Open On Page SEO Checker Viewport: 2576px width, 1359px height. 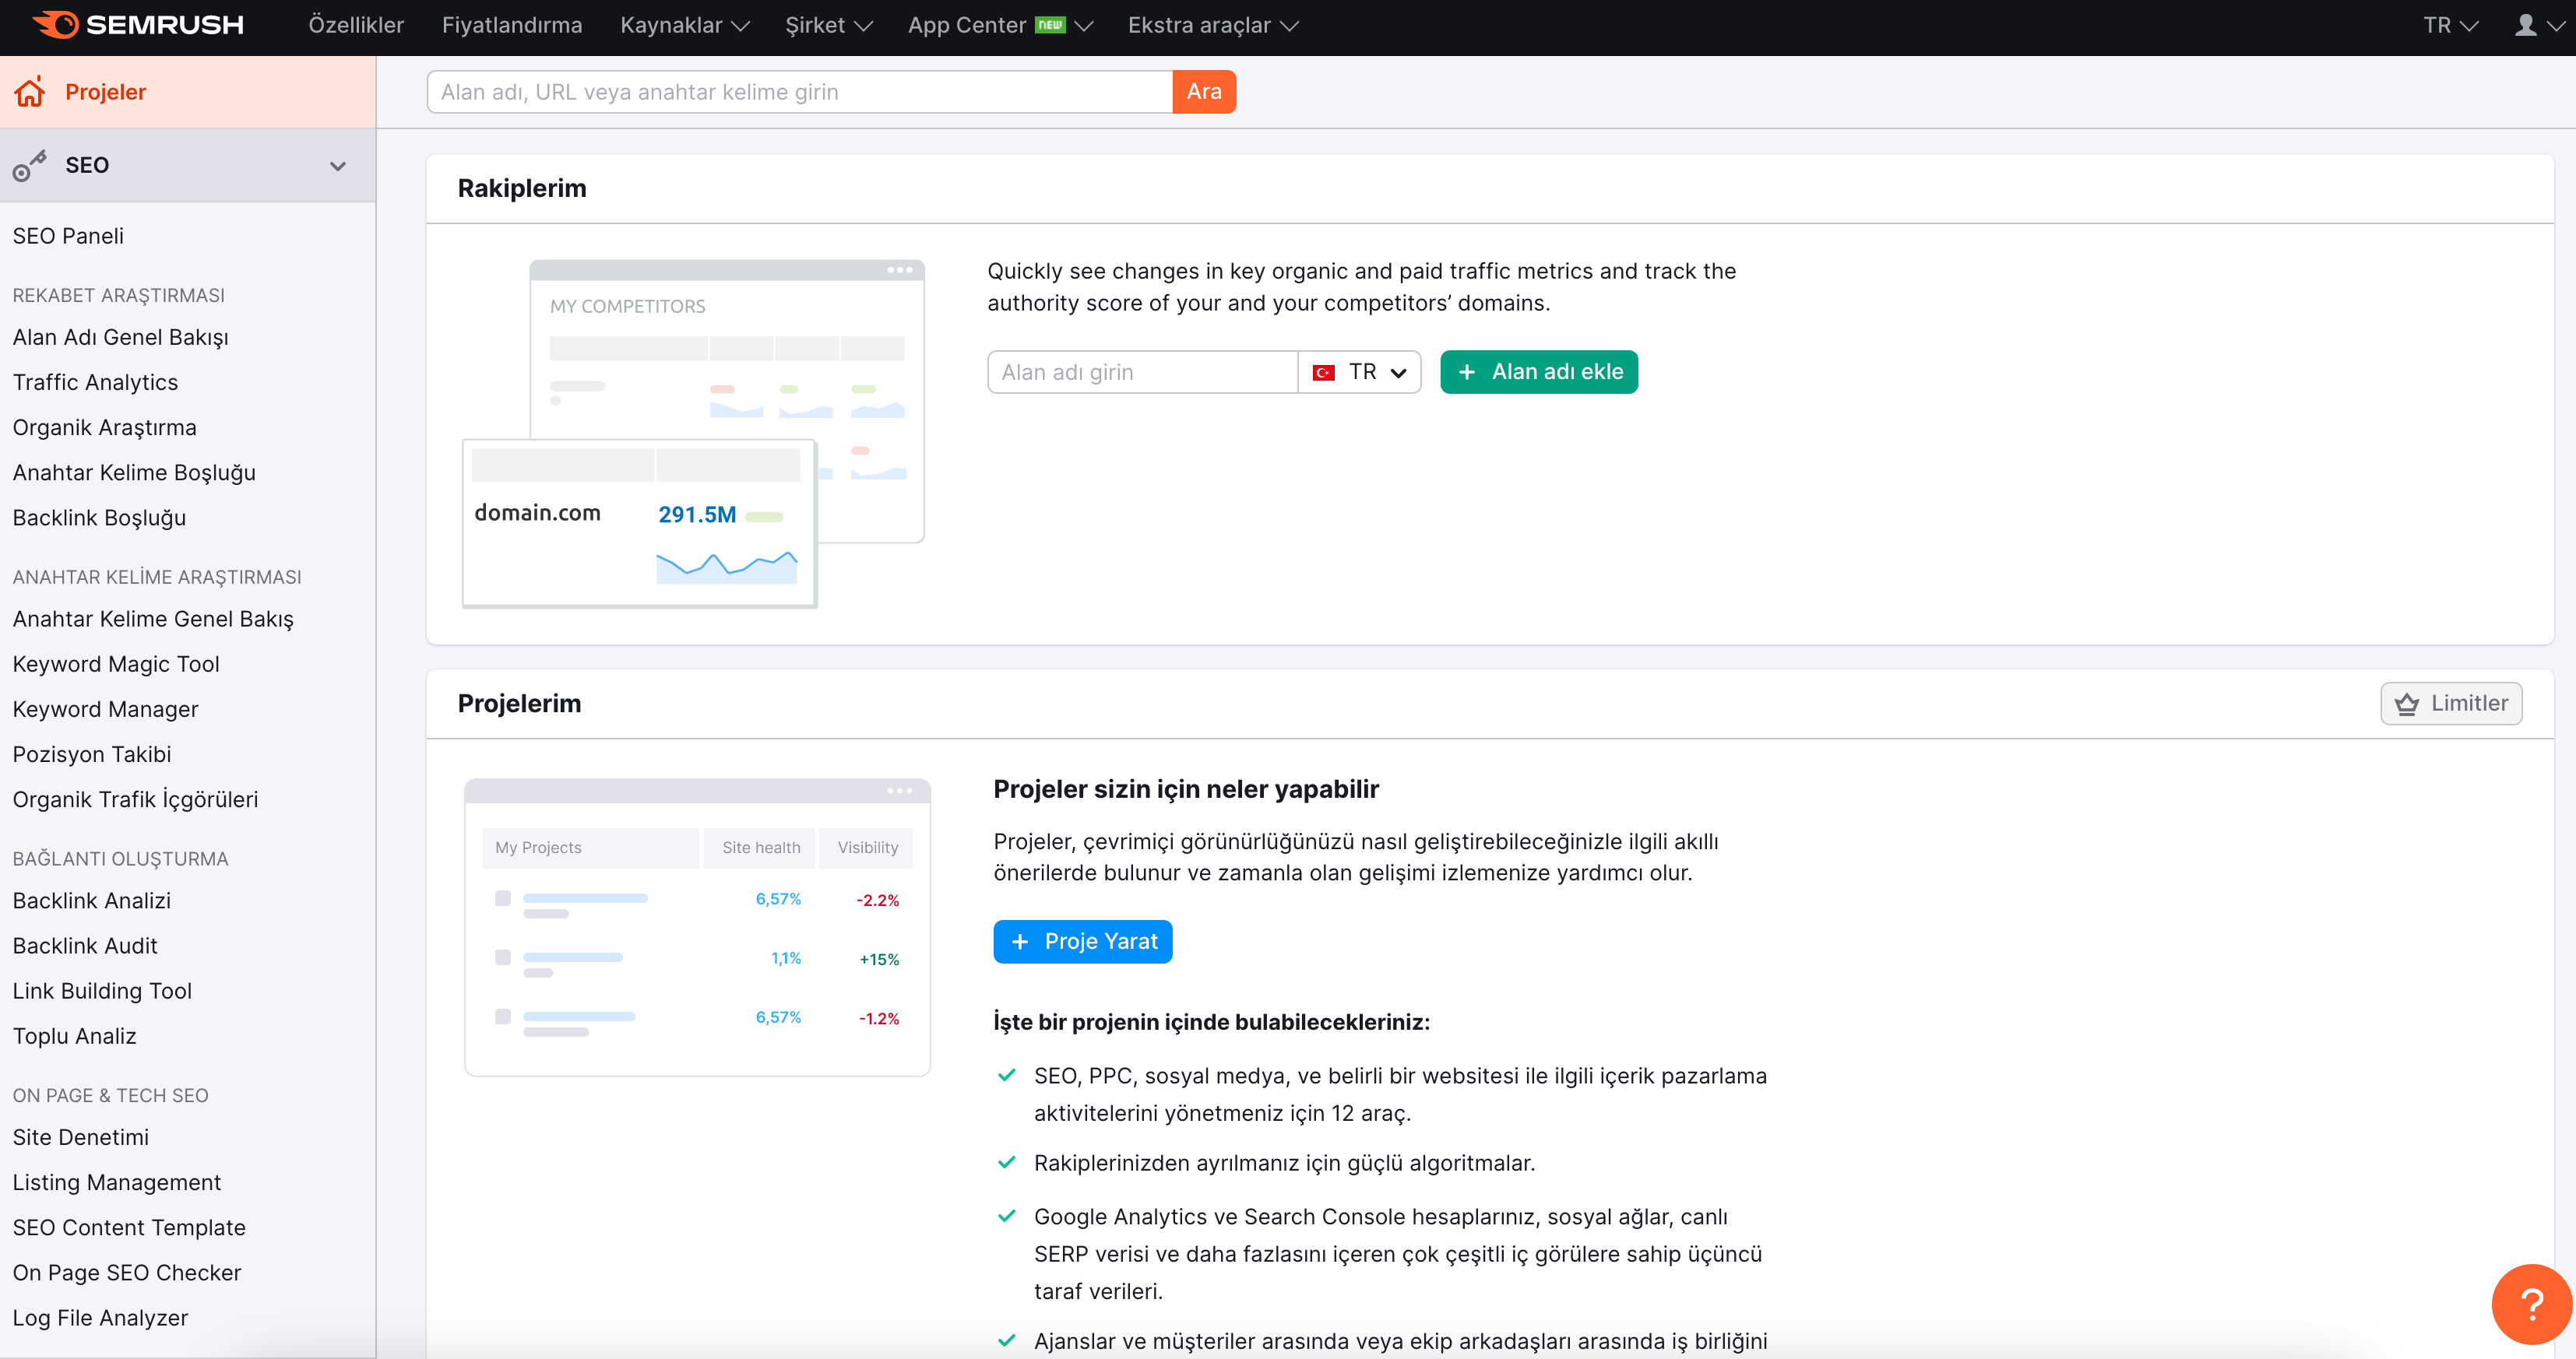[127, 1272]
